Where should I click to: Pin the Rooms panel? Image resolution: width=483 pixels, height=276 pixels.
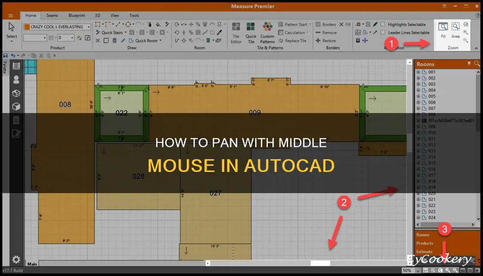click(469, 64)
